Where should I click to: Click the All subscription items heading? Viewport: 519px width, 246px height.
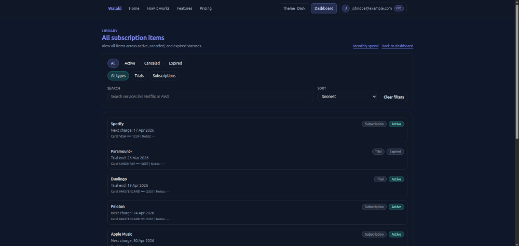[133, 38]
